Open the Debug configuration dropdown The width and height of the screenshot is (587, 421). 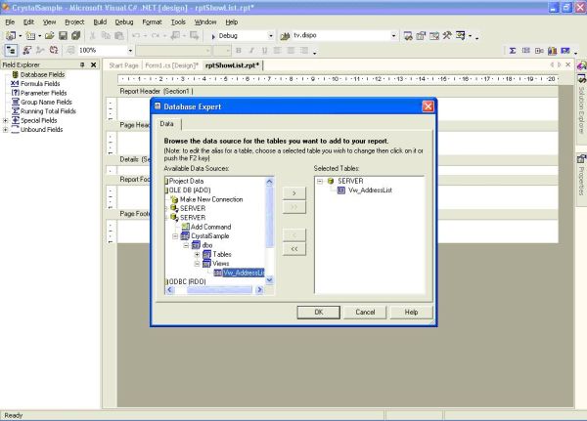click(271, 36)
